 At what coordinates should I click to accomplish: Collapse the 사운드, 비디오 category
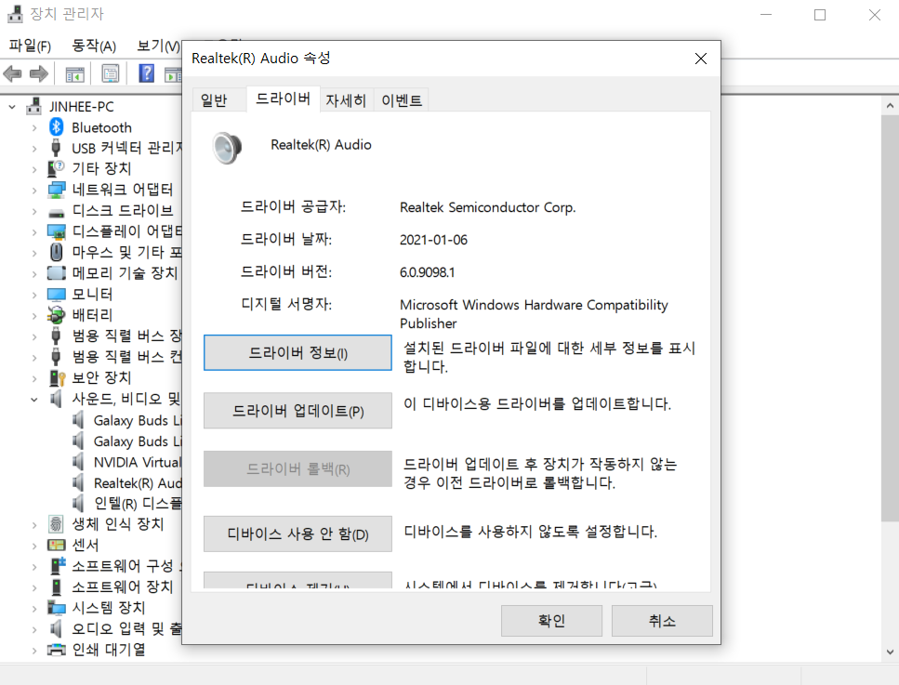tap(33, 399)
